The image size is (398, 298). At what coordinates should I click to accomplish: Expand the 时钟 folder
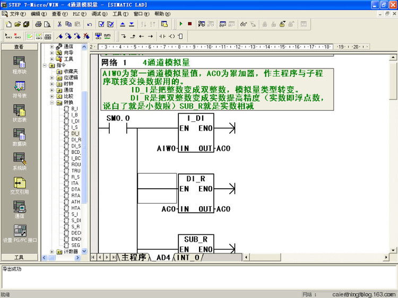tap(52, 84)
